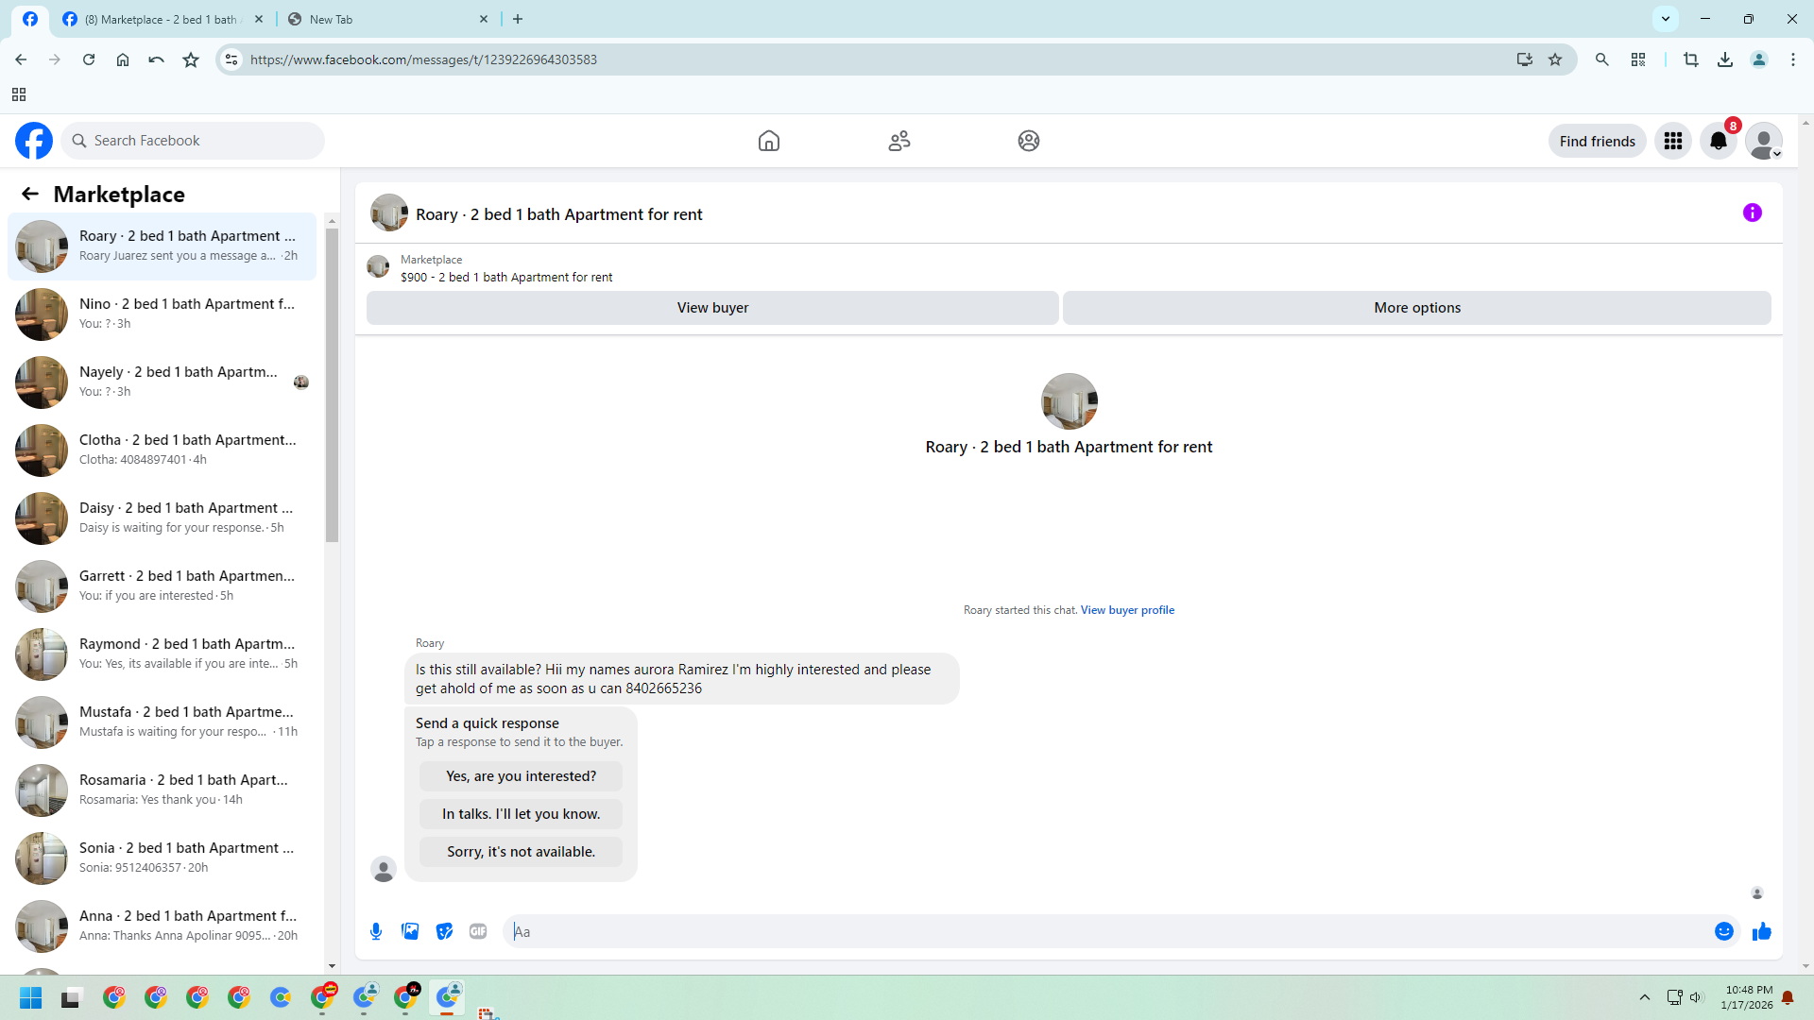
Task: Open the View buyer profile link
Action: tap(1127, 610)
